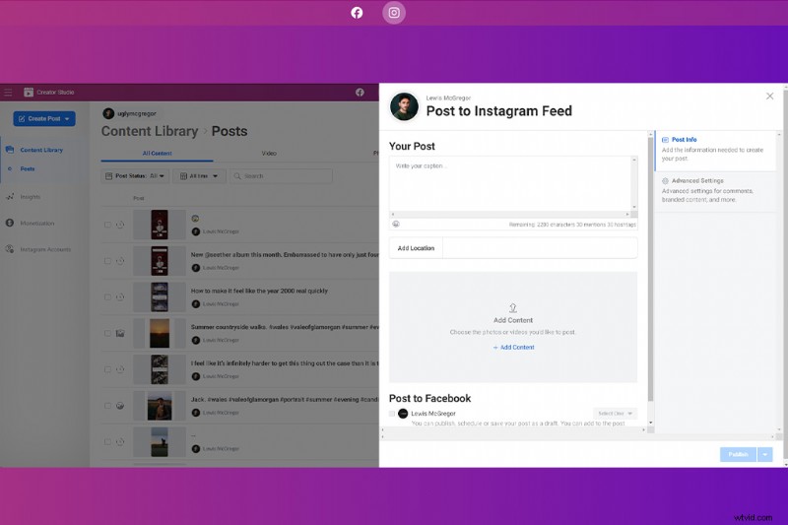Switch to the All Content tab
788x525 pixels.
coord(157,154)
